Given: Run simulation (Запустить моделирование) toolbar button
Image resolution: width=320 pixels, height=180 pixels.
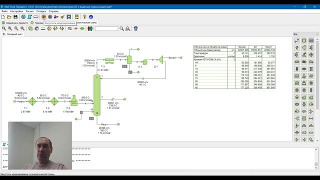Looking at the screenshot, I should point(43,17).
